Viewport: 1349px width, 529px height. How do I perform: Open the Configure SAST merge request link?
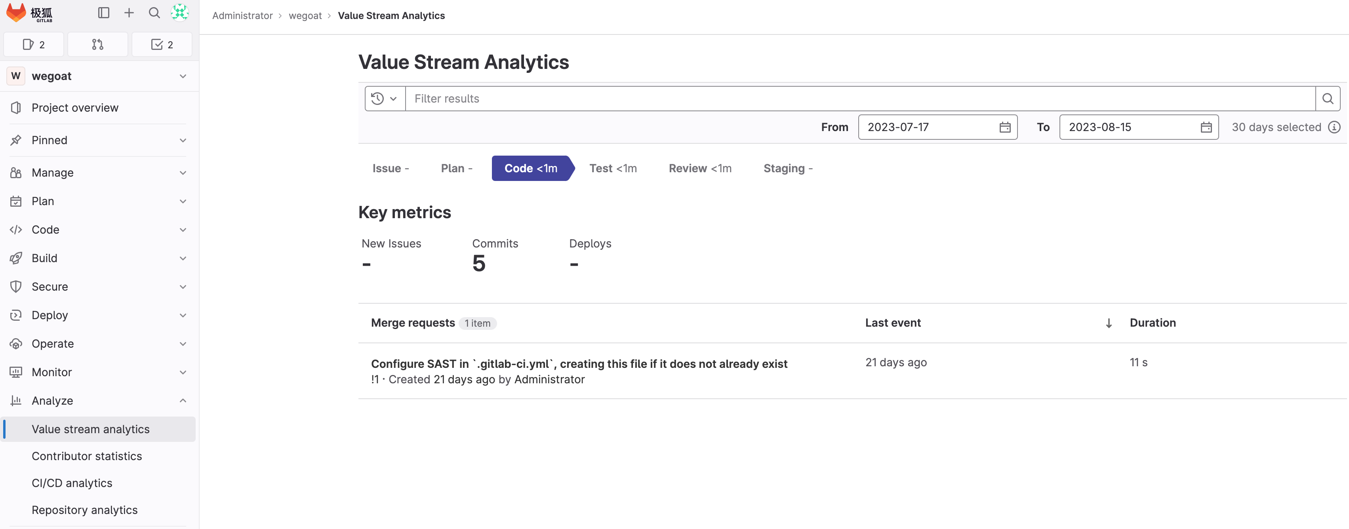tap(579, 363)
